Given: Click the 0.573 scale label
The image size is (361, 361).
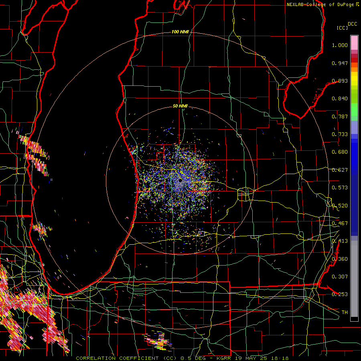Looking at the screenshot, I should coord(340,188).
